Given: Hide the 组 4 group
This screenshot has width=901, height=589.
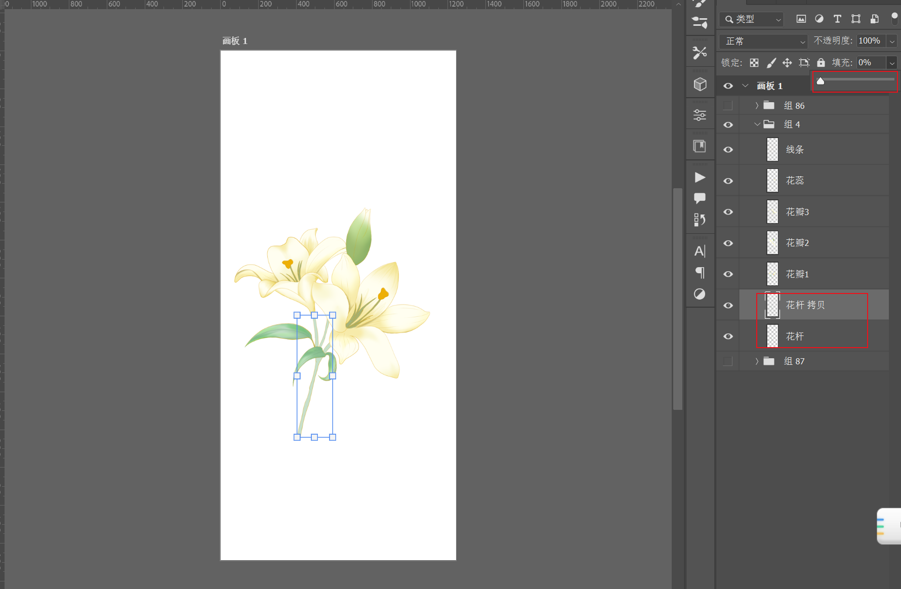Looking at the screenshot, I should 728,124.
